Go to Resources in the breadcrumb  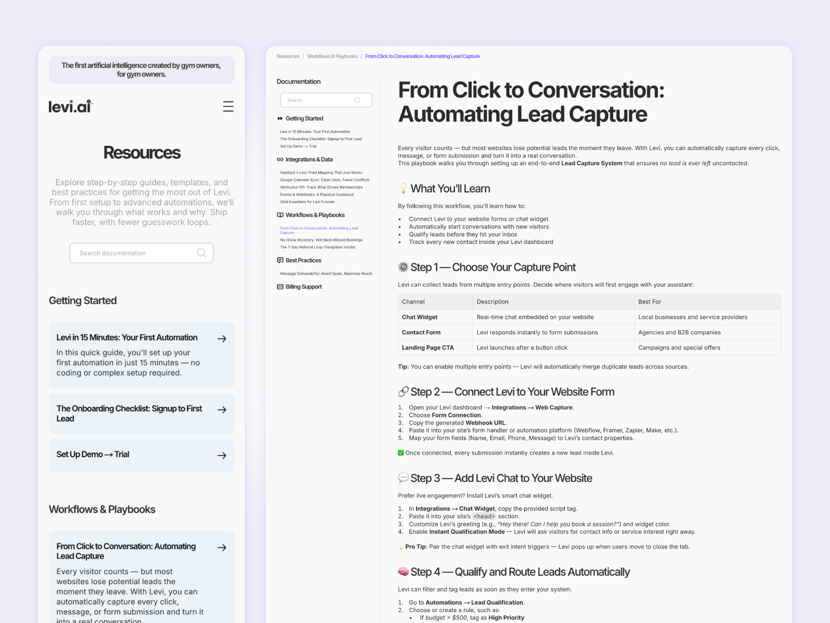pyautogui.click(x=288, y=56)
